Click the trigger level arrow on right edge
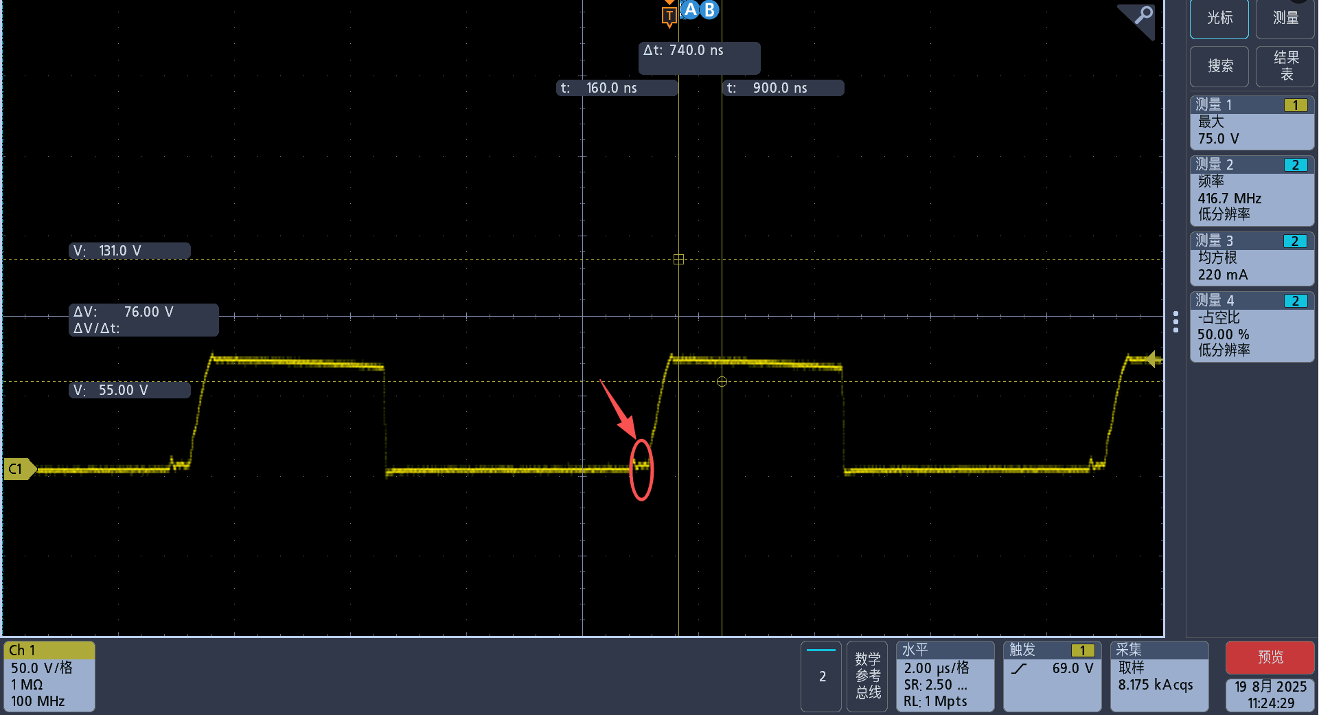 [x=1154, y=359]
